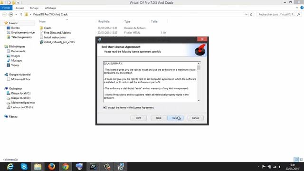304x171 pixels.
Task: Open address bar history dropdown
Action: point(246,15)
